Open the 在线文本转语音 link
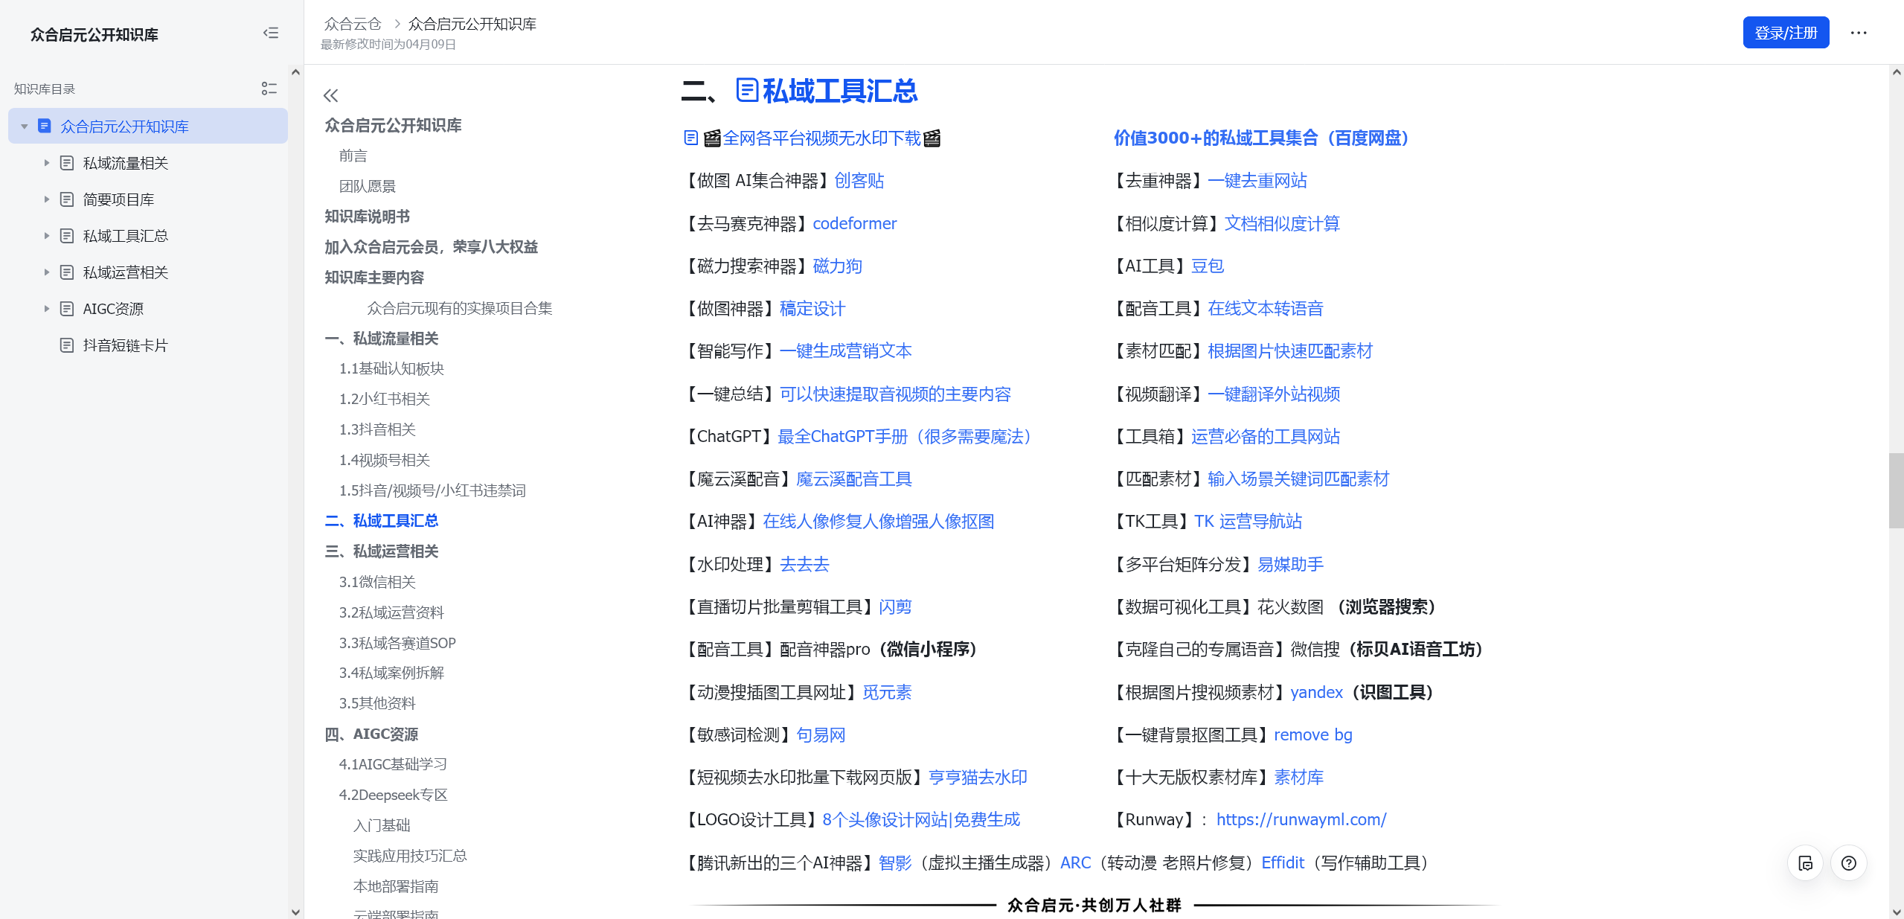The image size is (1904, 919). (x=1265, y=309)
